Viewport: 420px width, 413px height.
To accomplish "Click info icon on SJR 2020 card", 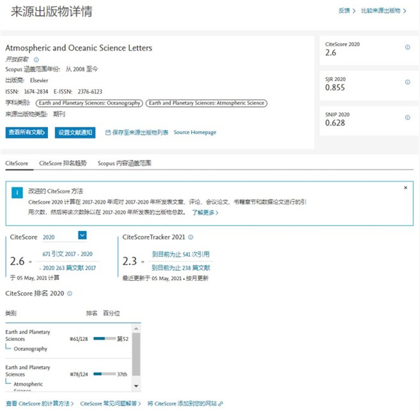I will point(407,81).
